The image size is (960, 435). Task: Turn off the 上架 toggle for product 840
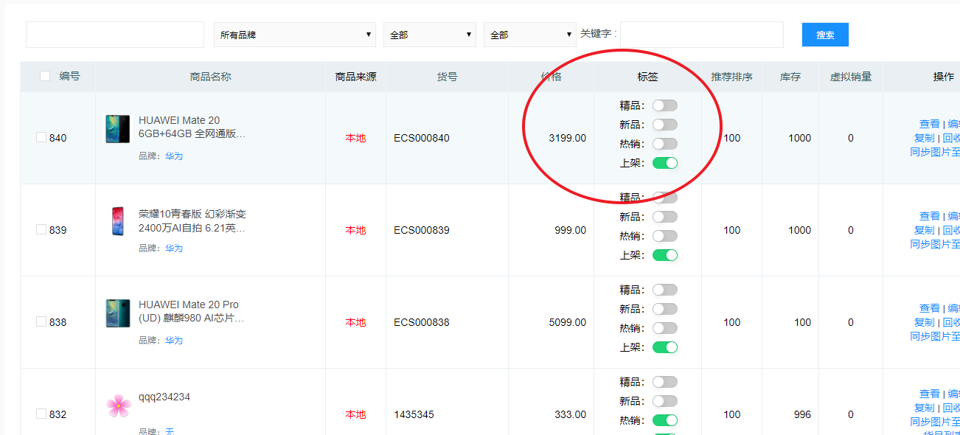(x=665, y=163)
